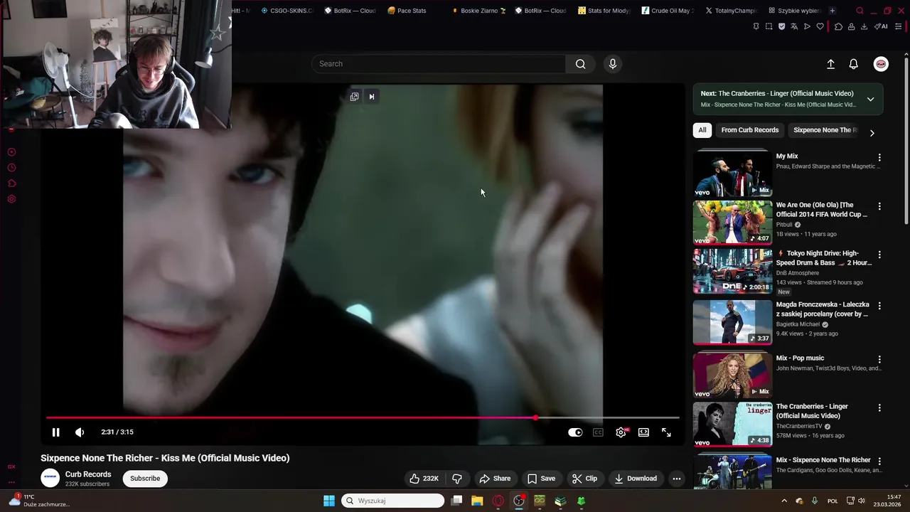
Task: Open options for My Mix
Action: click(x=879, y=158)
